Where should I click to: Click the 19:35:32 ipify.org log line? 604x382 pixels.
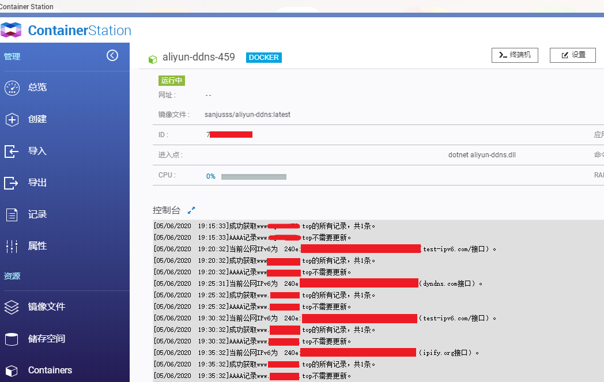pos(316,353)
